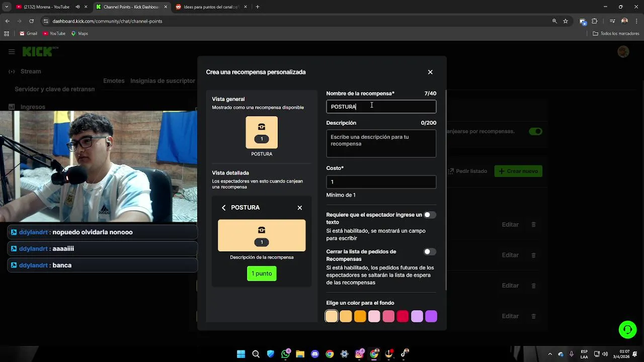Toggle require viewer text input

pyautogui.click(x=430, y=215)
